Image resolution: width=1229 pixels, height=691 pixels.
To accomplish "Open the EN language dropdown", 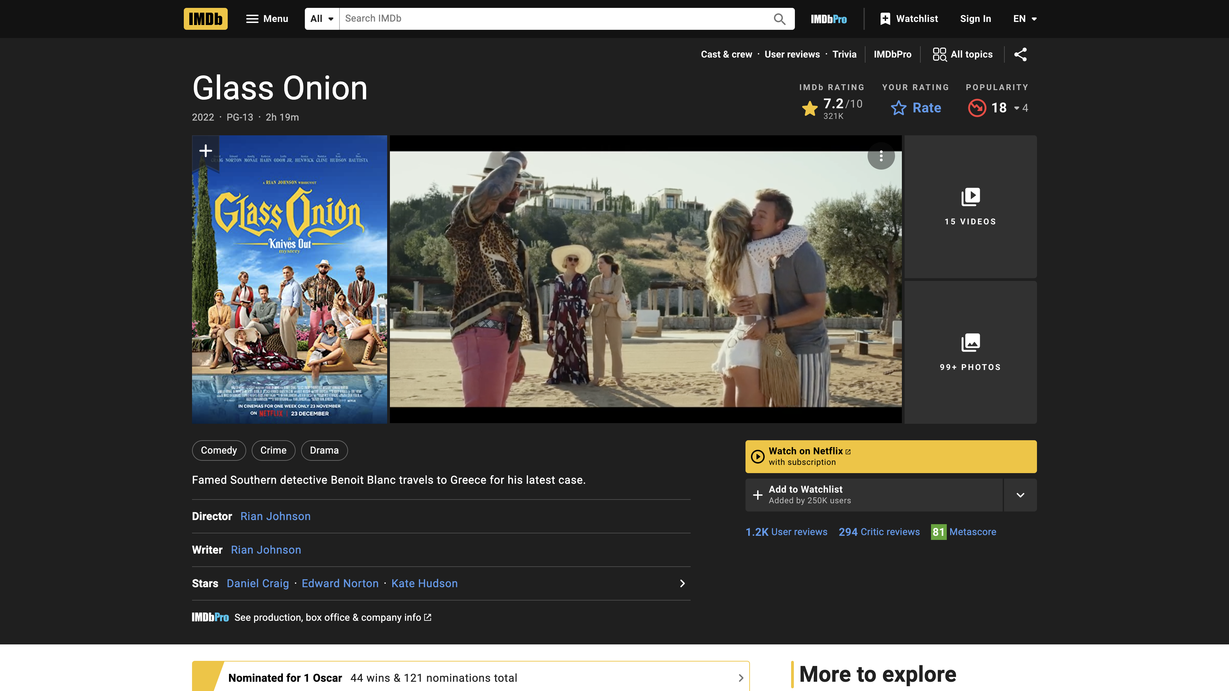I will point(1025,18).
